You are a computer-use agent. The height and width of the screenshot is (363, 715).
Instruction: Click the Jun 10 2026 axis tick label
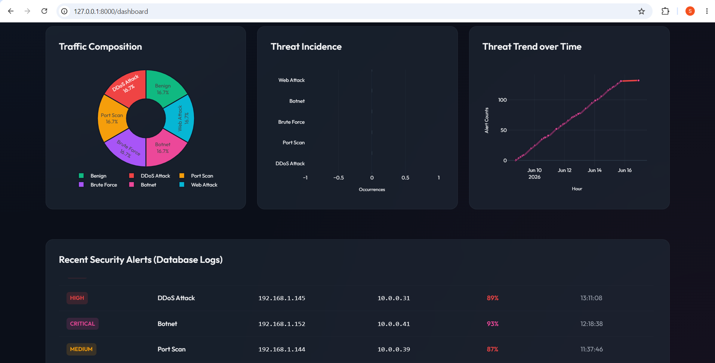[x=534, y=173]
